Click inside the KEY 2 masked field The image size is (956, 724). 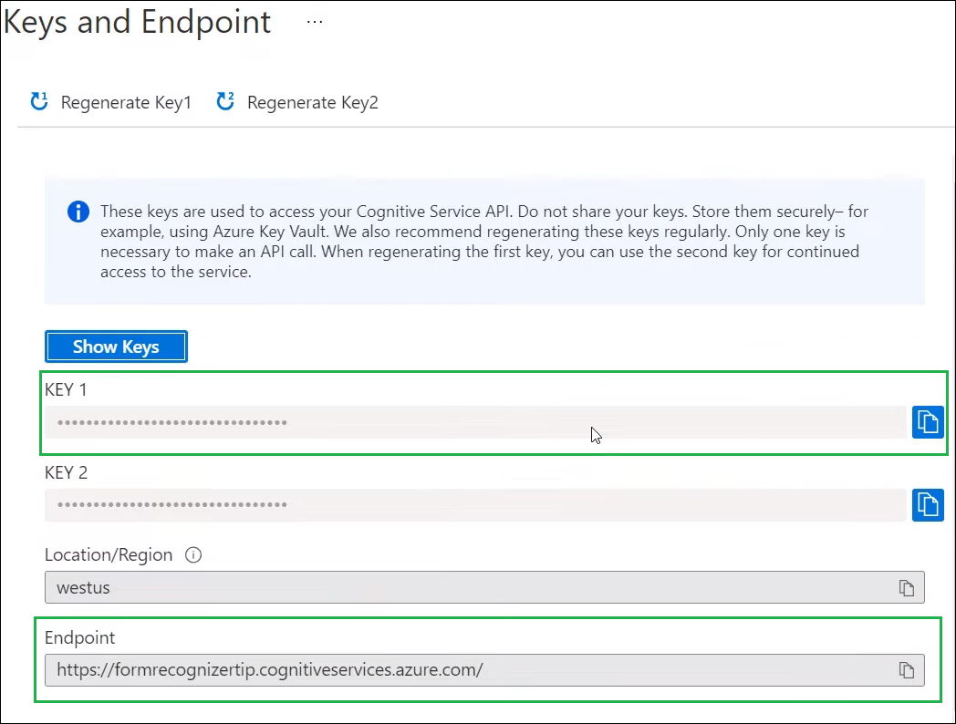tap(475, 505)
